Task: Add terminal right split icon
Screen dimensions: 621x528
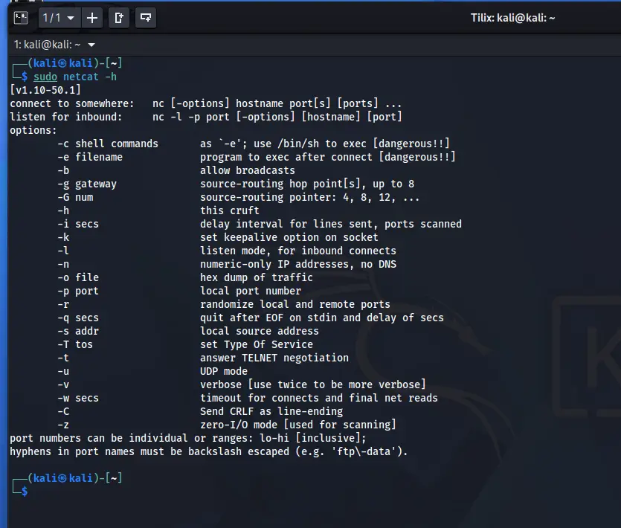Action: coord(119,18)
